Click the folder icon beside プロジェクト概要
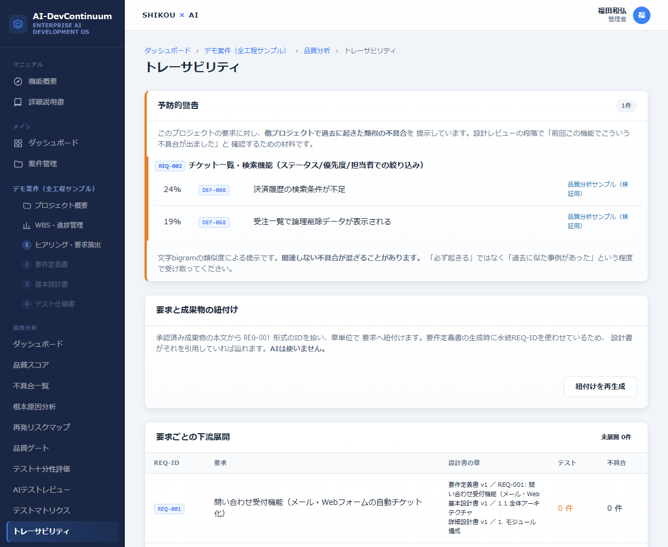This screenshot has height=547, width=668. (27, 206)
